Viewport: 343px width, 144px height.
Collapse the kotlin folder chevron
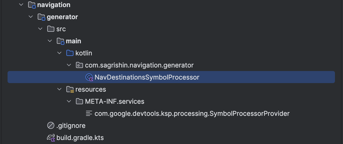click(59, 53)
